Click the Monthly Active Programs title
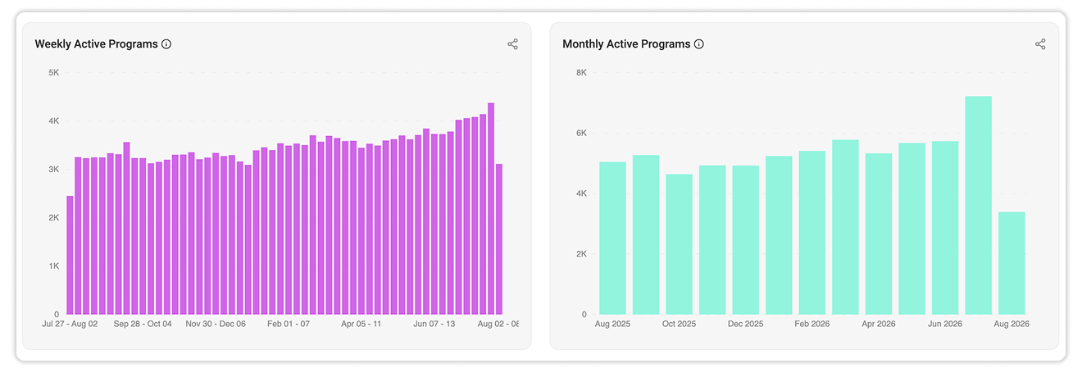The image size is (1082, 373). [x=626, y=44]
